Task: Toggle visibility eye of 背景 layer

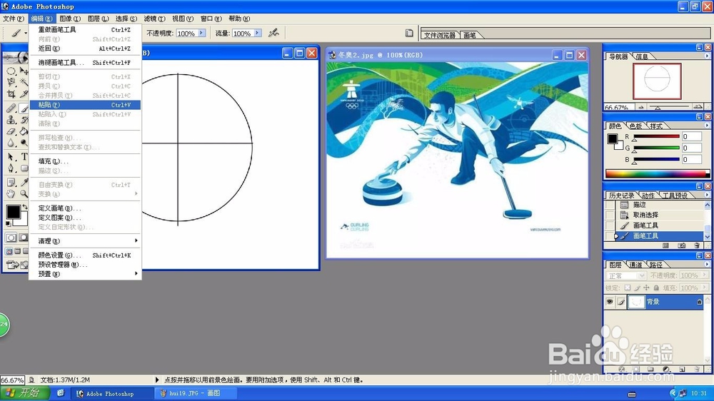Action: click(x=610, y=302)
